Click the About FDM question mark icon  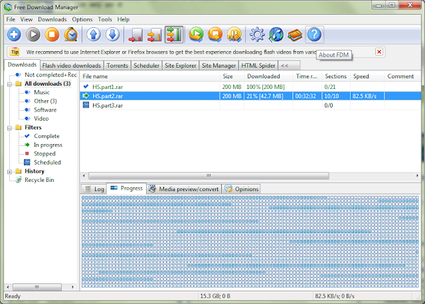click(314, 35)
